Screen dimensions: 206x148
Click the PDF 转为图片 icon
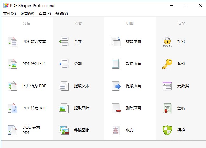(12, 64)
